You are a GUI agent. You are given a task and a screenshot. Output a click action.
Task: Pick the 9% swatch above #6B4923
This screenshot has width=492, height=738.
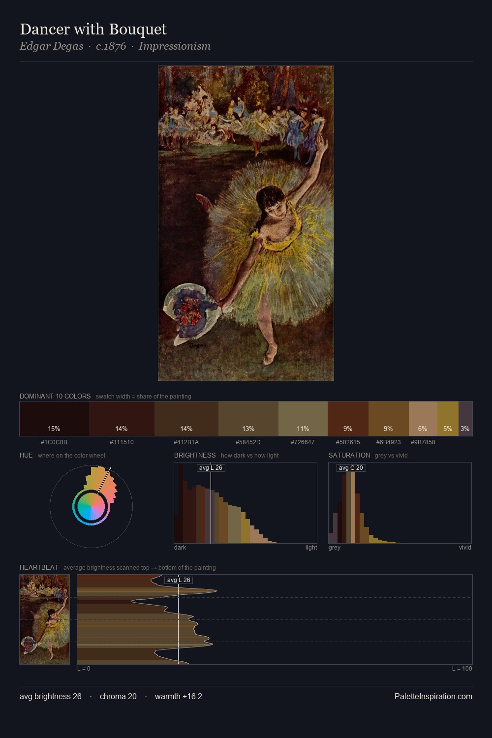pyautogui.click(x=389, y=419)
